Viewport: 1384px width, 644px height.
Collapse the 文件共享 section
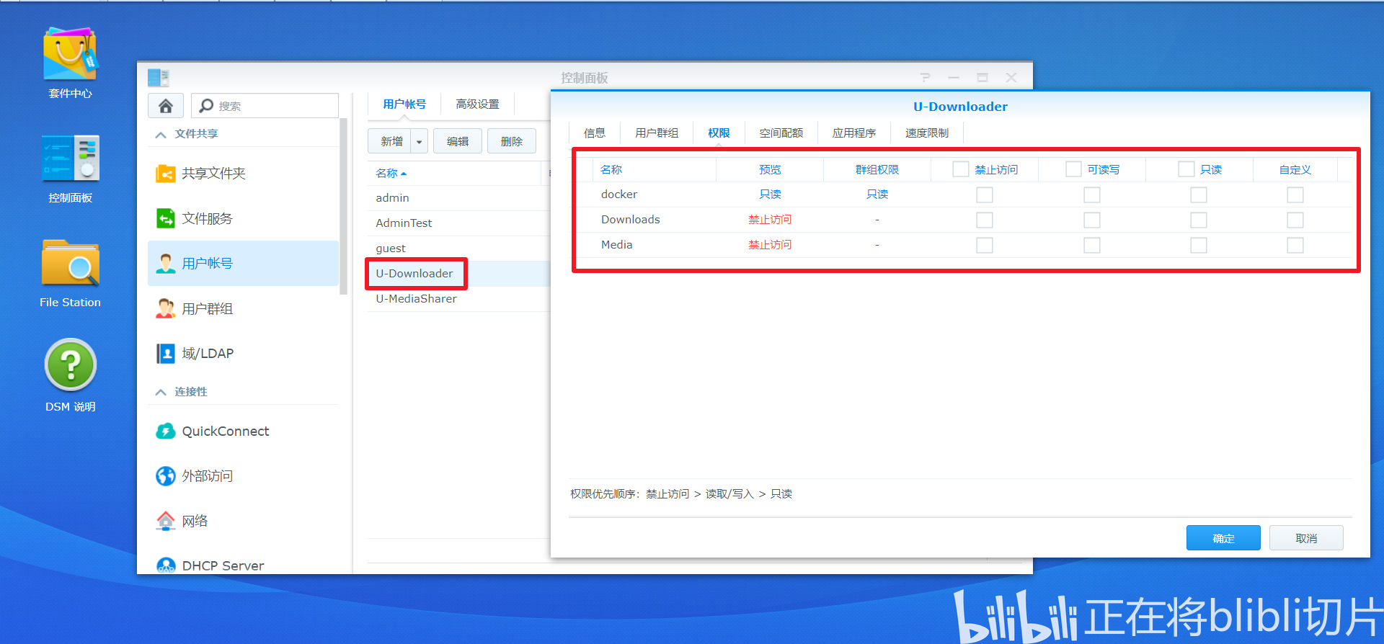161,135
